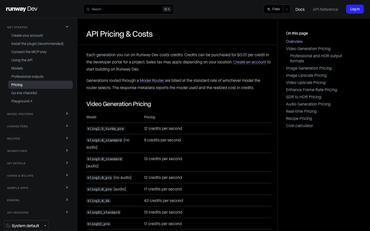Jump to SDR to HDR Pricing
The width and height of the screenshot is (370, 231).
[303, 97]
